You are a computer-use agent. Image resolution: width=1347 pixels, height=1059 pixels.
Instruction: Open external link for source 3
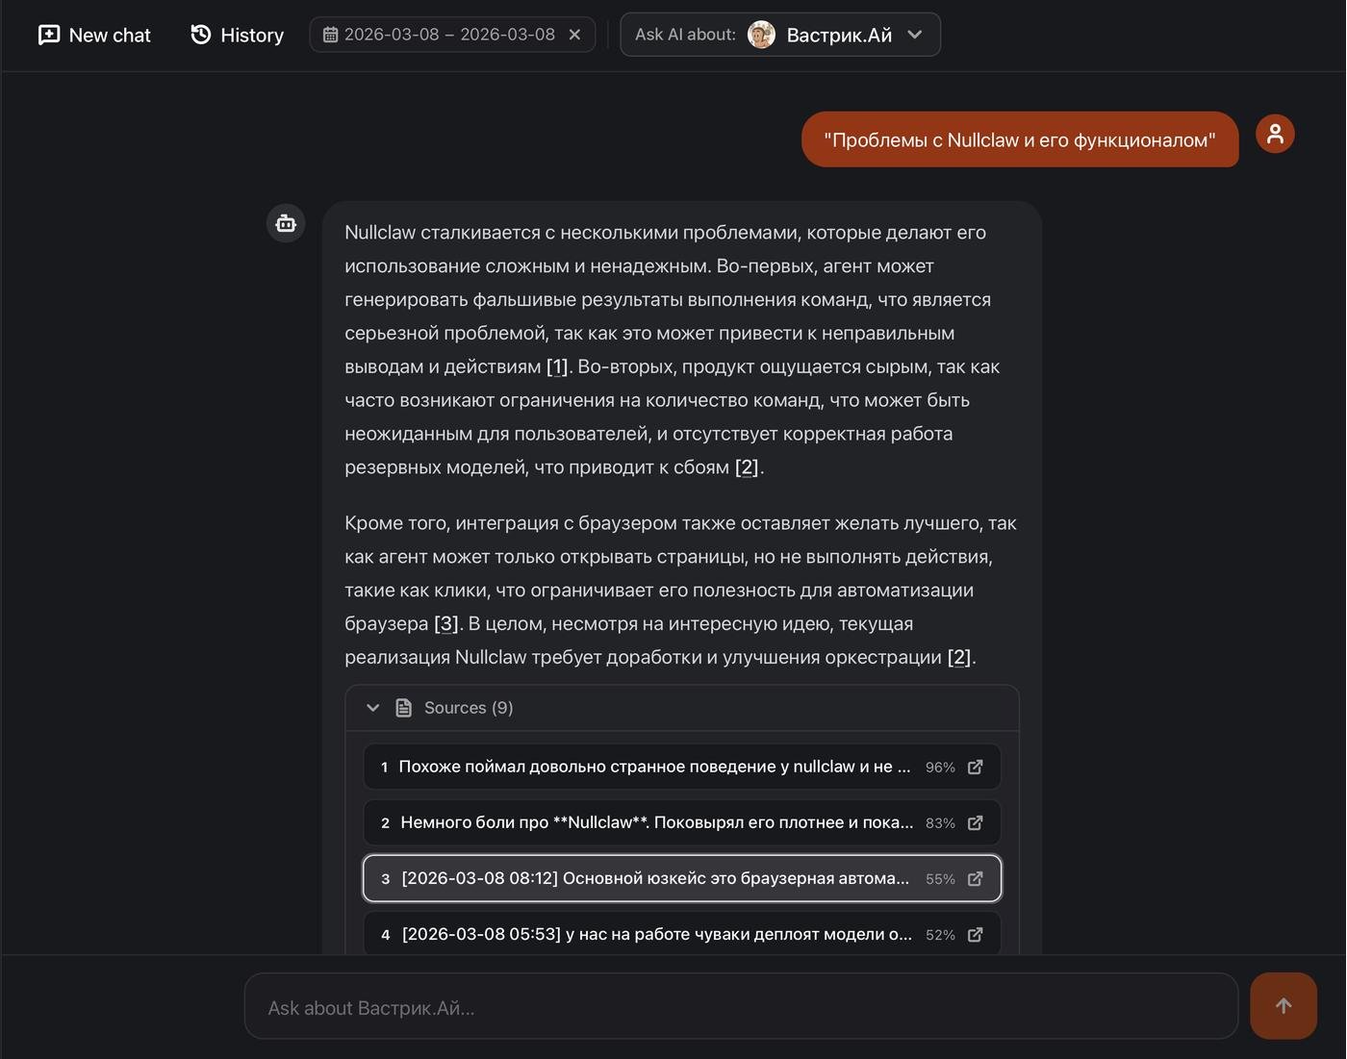click(975, 878)
